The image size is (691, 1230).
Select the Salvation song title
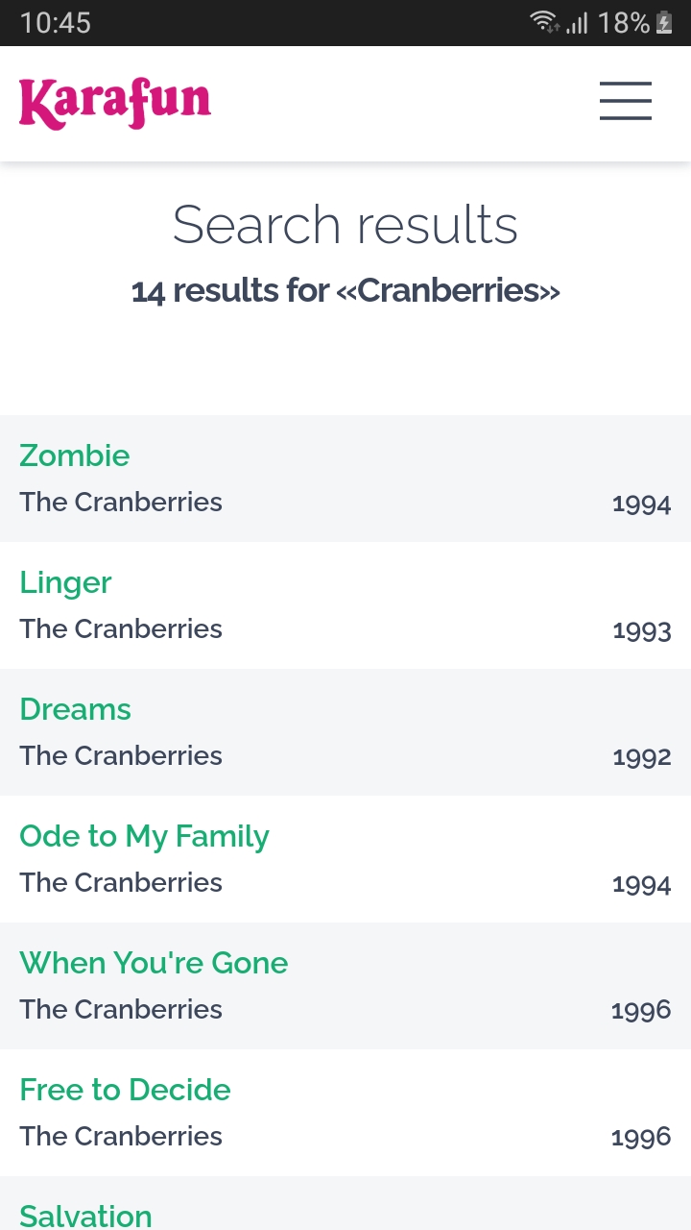(x=85, y=1216)
